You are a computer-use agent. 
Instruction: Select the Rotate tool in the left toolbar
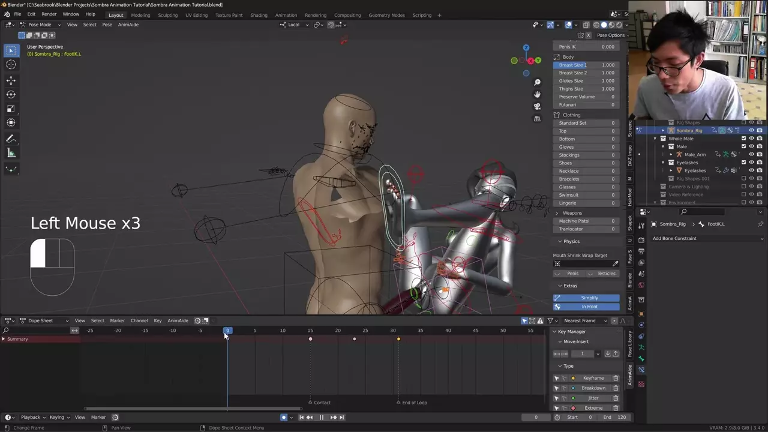click(11, 94)
